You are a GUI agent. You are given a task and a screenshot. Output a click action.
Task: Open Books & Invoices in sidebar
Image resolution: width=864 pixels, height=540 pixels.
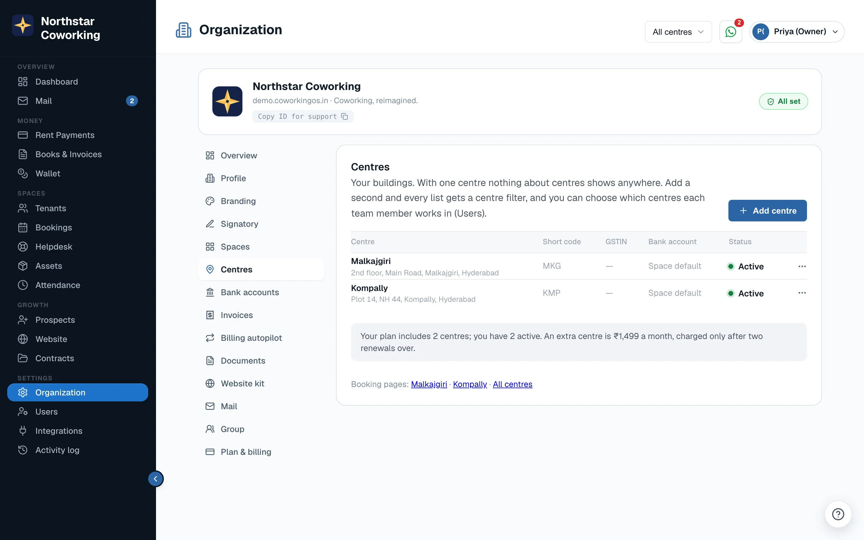(78, 154)
